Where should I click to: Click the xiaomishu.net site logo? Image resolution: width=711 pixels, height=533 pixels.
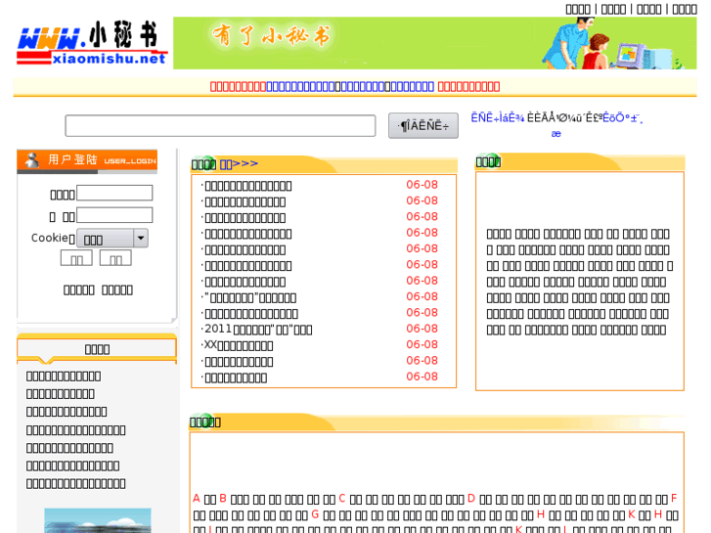click(92, 43)
